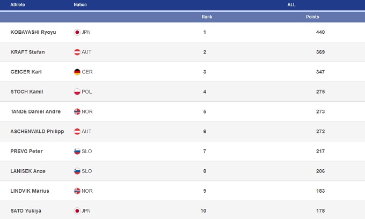The height and width of the screenshot is (219, 365).
Task: Click Austria flag icon beside ASCHENWALD Philipp
Action: coord(77,131)
